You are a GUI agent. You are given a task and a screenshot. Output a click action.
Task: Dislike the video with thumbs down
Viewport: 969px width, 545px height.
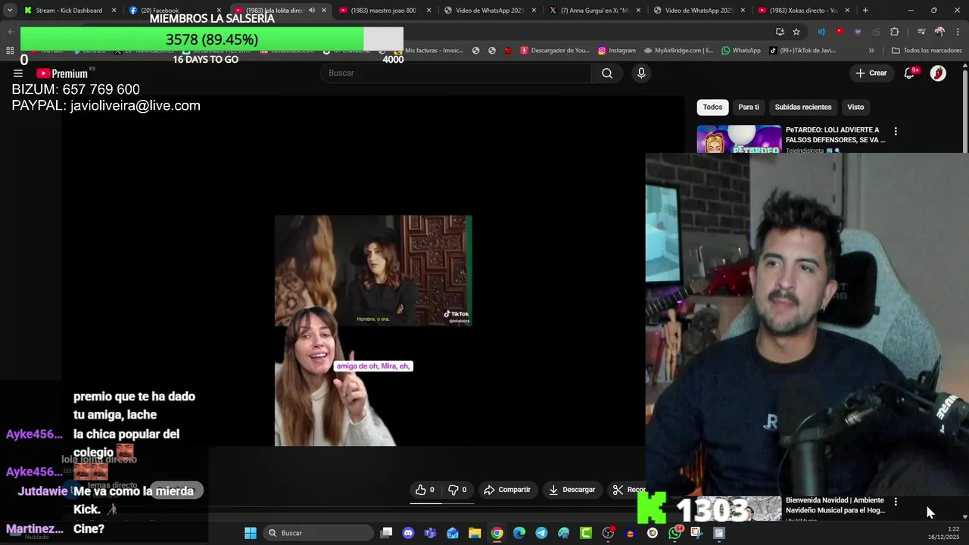point(458,490)
